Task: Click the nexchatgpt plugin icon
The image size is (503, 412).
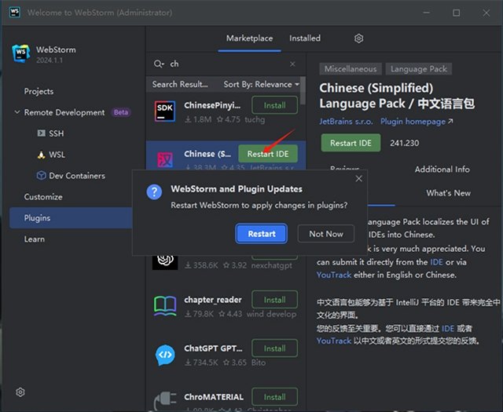Action: coord(165,261)
